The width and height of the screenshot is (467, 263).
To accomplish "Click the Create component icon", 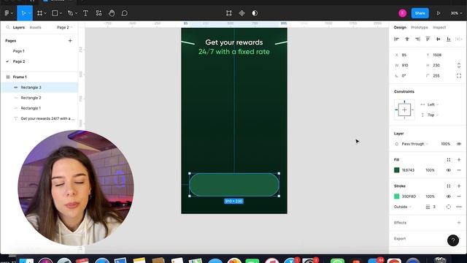I will tap(242, 13).
